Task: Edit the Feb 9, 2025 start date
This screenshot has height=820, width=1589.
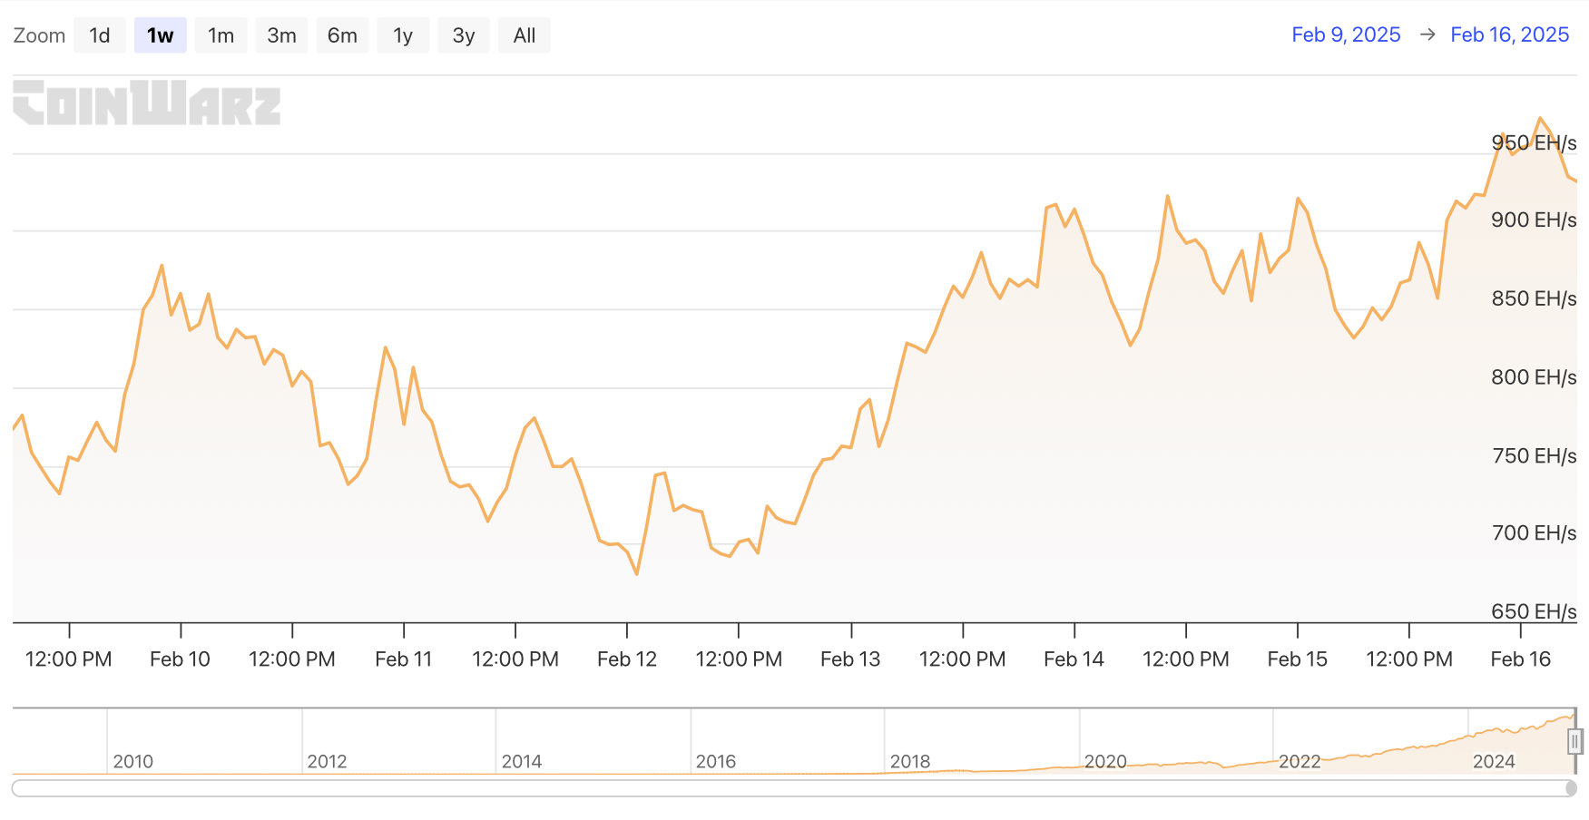Action: [1346, 34]
